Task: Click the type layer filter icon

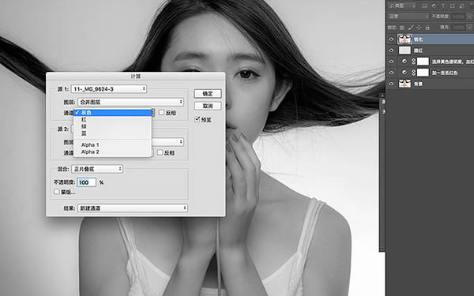Action: pos(443,6)
